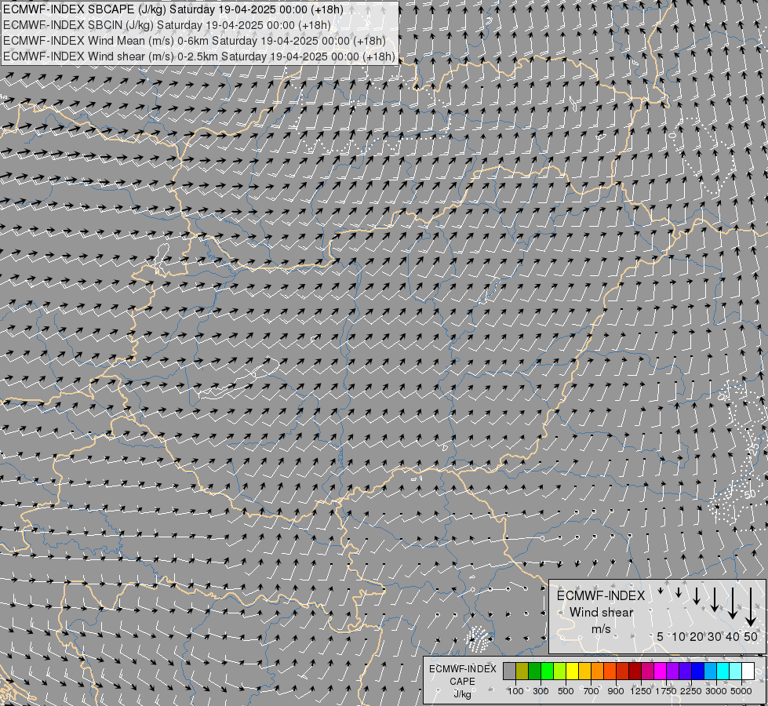Pick the cyan swatch right of 3000
This screenshot has width=768, height=706.
click(x=723, y=671)
